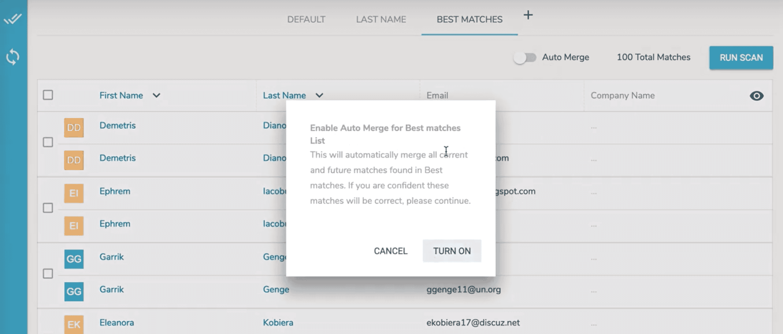Open the double-checkmark sidebar icon
The image size is (783, 334).
[x=13, y=19]
